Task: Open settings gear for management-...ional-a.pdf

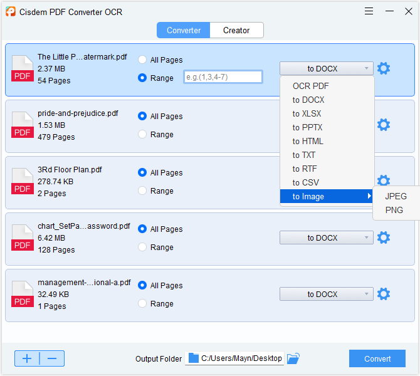Action: [384, 294]
